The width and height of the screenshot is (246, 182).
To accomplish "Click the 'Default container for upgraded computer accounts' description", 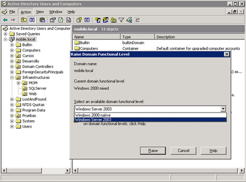I will (x=198, y=49).
